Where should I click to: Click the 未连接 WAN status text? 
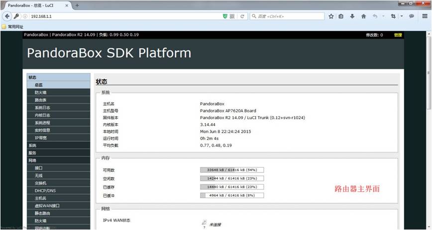tap(215, 225)
